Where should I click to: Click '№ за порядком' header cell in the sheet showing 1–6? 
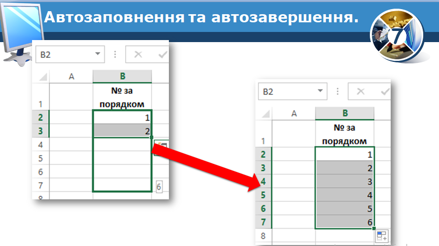pyautogui.click(x=345, y=134)
